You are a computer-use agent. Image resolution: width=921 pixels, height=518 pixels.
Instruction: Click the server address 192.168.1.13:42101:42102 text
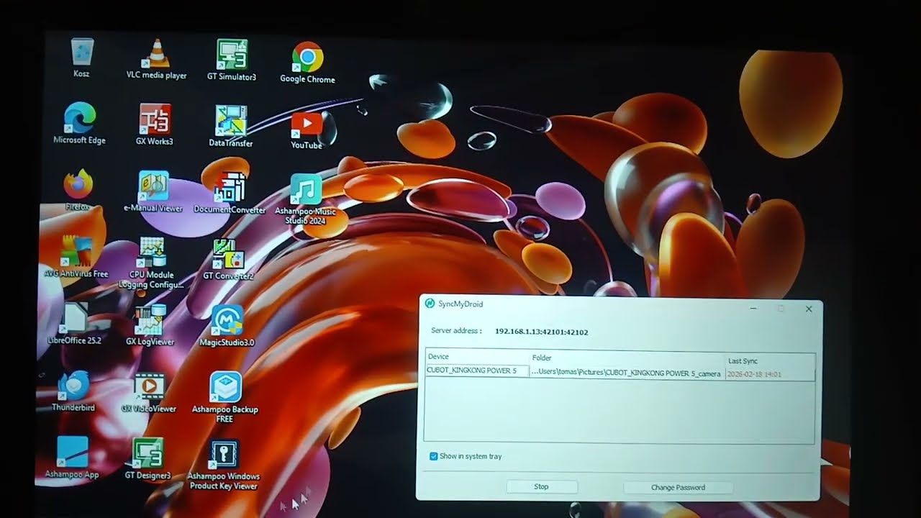point(542,332)
